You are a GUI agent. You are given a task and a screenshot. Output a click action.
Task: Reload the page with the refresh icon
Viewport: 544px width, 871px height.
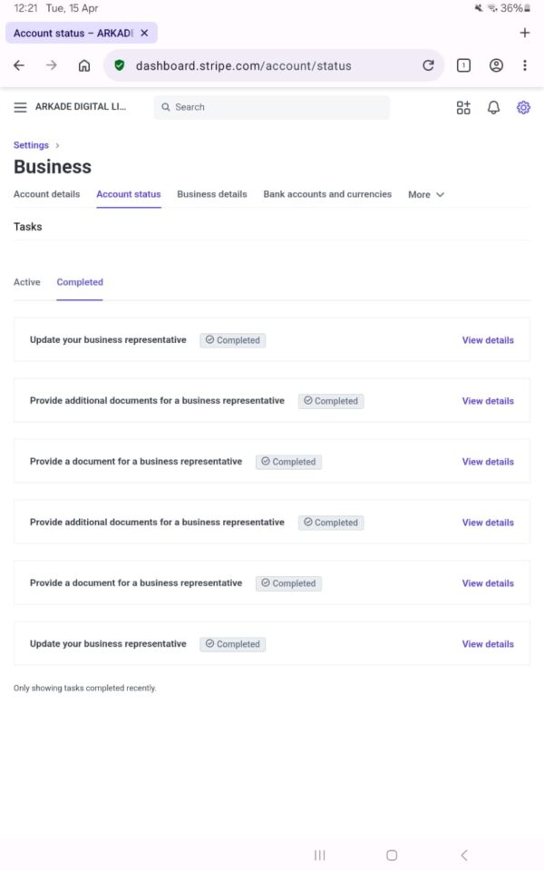(428, 65)
